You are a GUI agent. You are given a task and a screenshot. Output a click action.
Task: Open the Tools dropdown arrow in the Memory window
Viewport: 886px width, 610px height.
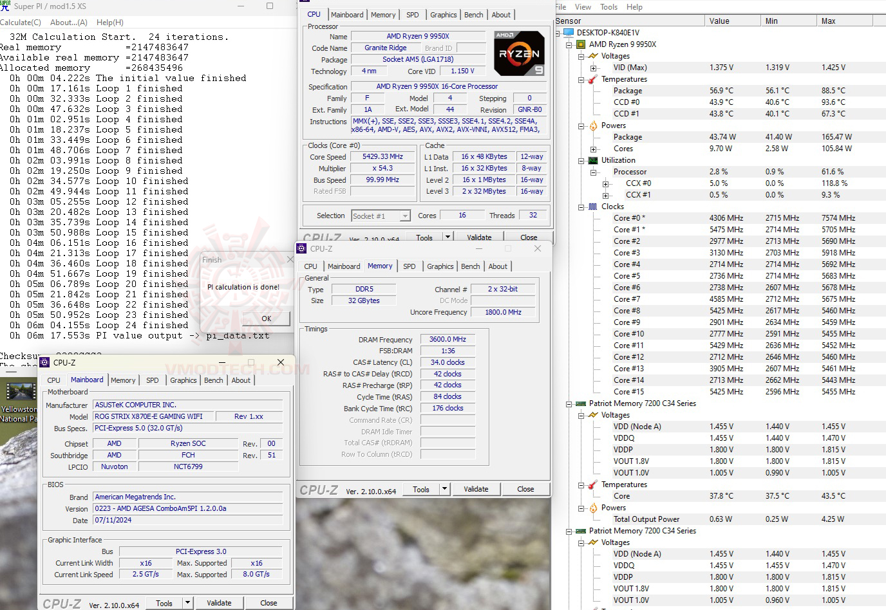click(444, 489)
